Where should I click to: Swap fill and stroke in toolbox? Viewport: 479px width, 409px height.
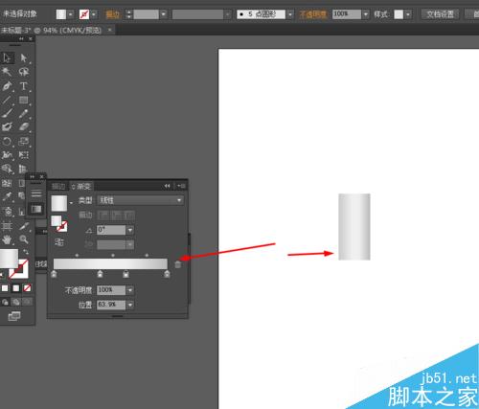pyautogui.click(x=26, y=252)
